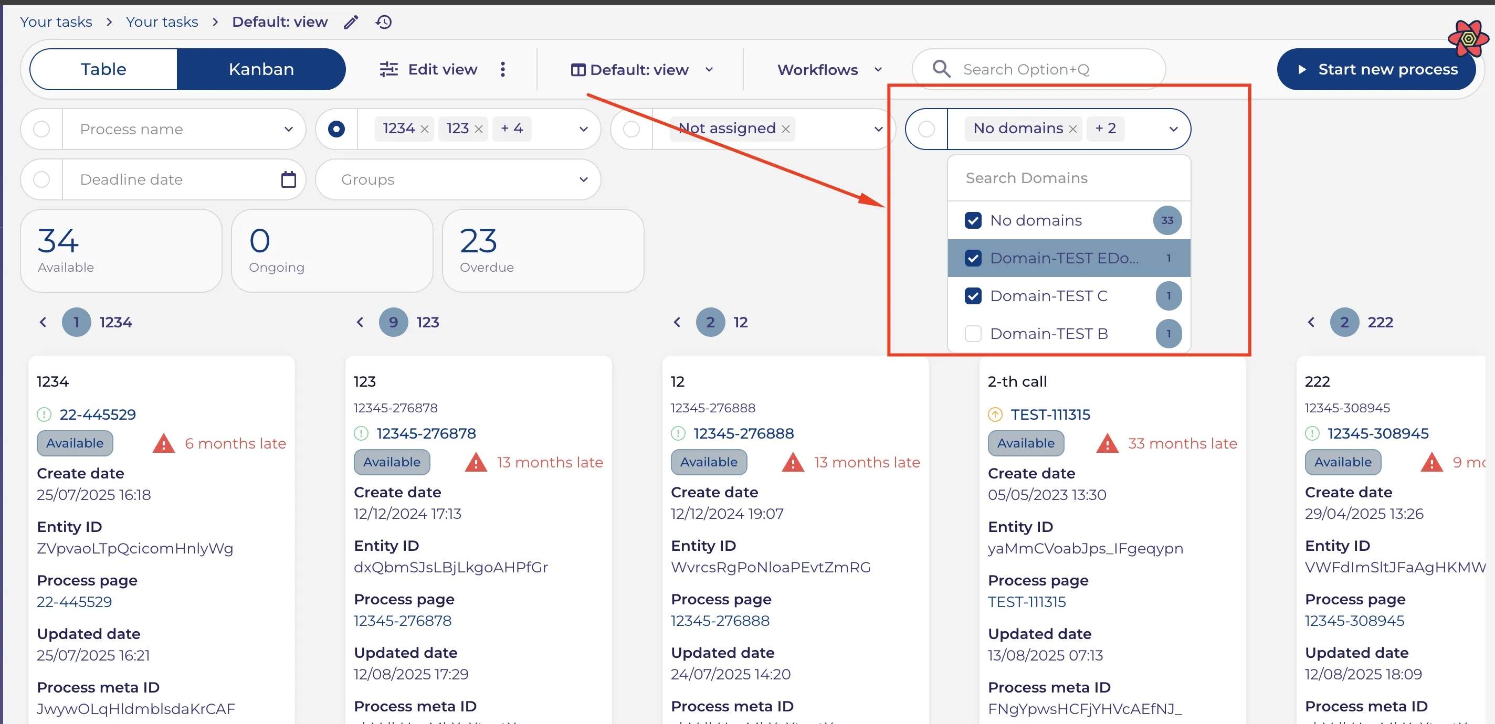Uncheck the Domain-TEST EDo... checkbox

973,258
